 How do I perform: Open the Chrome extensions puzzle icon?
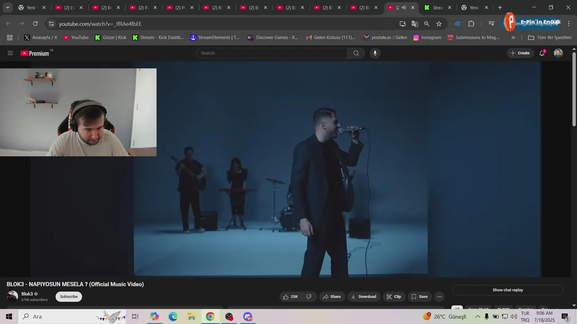click(x=472, y=23)
